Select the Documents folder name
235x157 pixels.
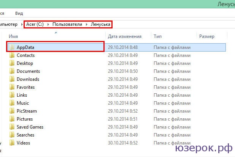click(28, 71)
